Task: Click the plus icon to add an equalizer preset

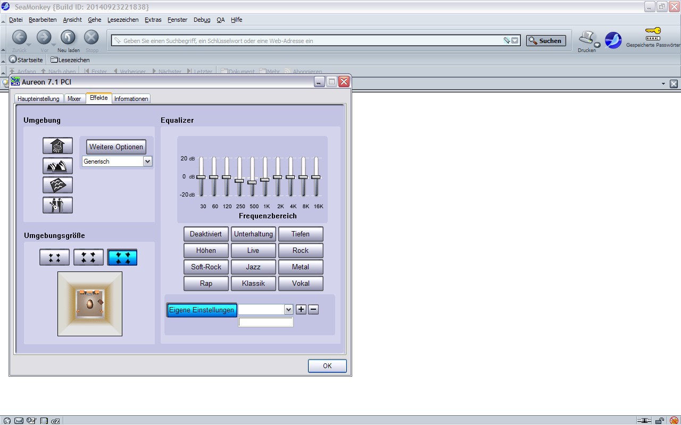Action: (301, 310)
